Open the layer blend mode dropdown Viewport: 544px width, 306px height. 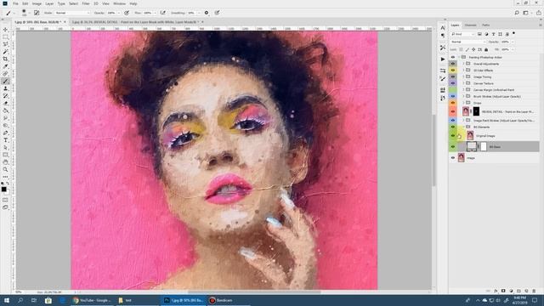(x=467, y=42)
